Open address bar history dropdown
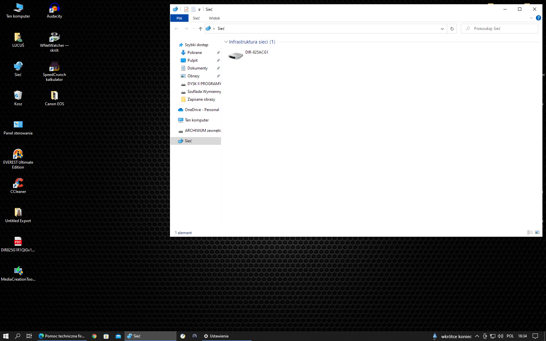This screenshot has width=546, height=341. (442, 29)
